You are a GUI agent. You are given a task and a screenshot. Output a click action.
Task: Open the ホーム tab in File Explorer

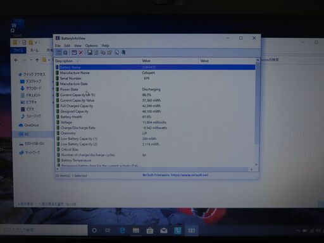tap(34, 50)
